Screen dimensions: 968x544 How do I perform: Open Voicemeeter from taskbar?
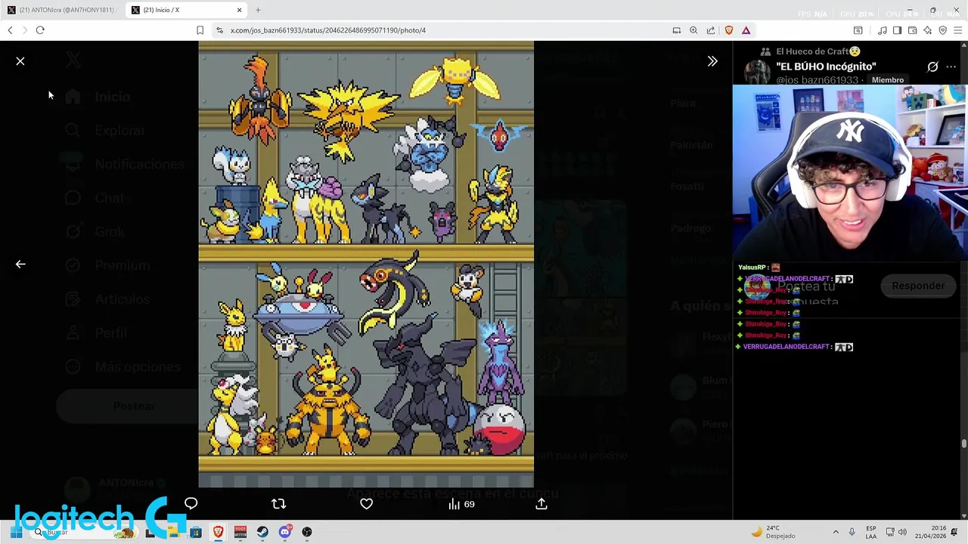coord(240,532)
